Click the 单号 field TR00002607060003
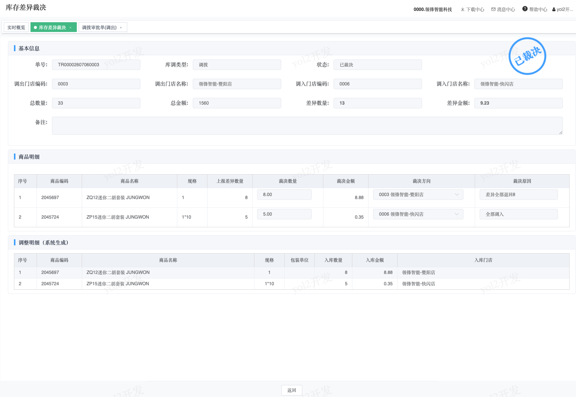 [96, 65]
